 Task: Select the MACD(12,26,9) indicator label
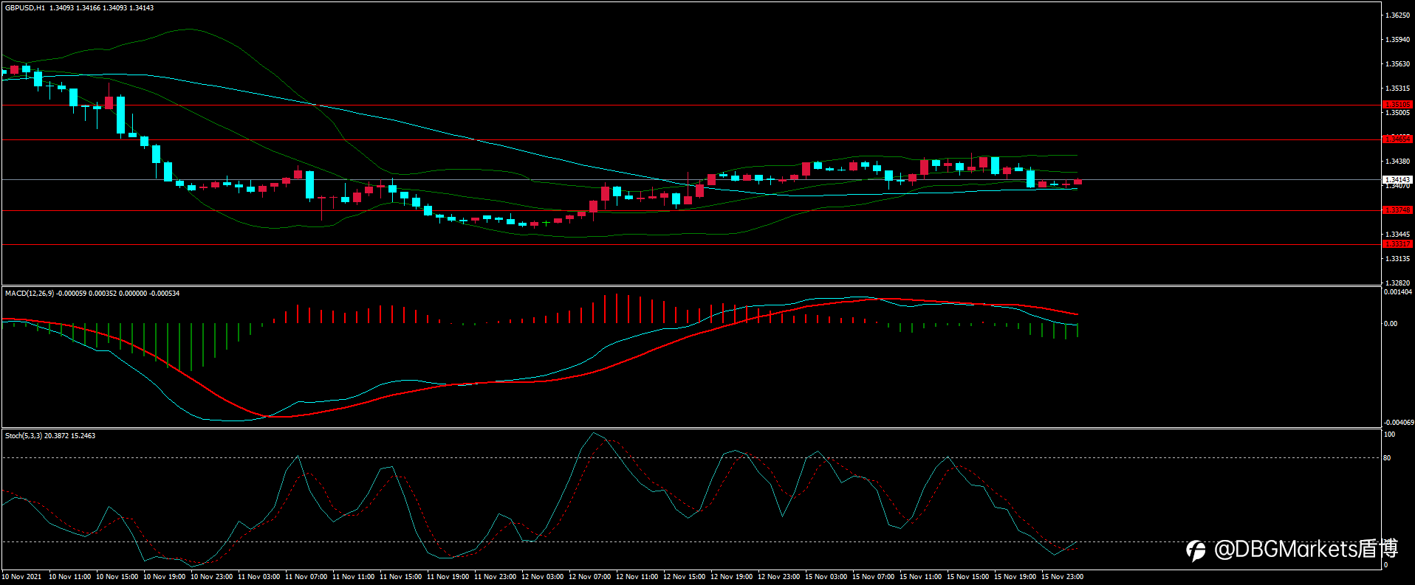pos(29,294)
